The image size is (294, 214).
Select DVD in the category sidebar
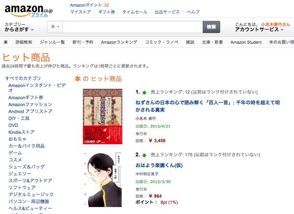[x=13, y=125]
